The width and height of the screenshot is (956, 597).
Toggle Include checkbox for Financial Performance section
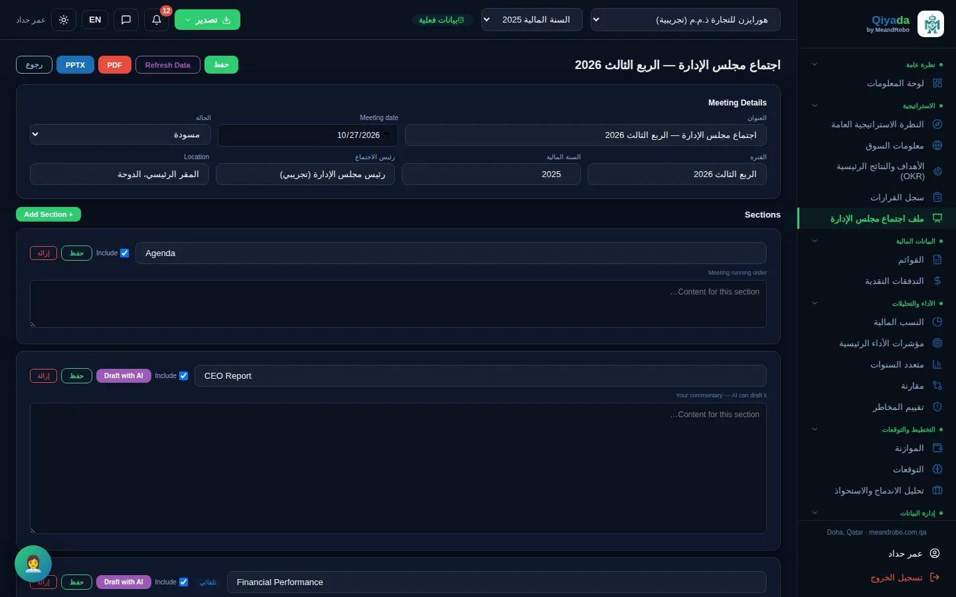click(184, 582)
